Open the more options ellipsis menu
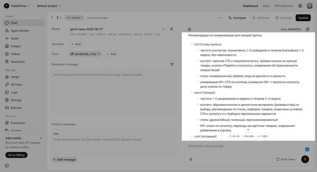Screen dimensions: 317x172 point(220,18)
